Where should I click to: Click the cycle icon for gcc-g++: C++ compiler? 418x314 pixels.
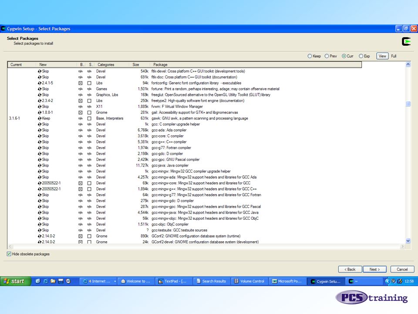(x=40, y=142)
